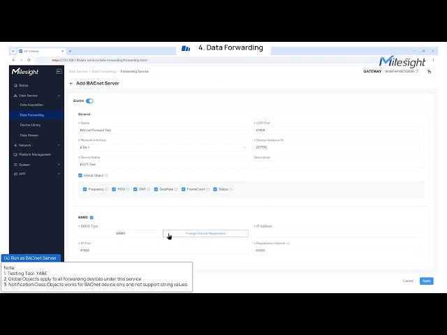
Task: Click the Device Name input field
Action: click(163, 165)
